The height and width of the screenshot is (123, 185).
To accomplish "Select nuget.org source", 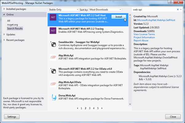I will pos(13,25).
